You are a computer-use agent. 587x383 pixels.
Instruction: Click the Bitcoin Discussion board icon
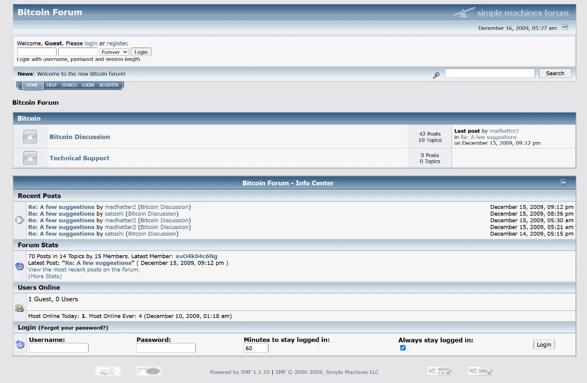[x=30, y=136]
